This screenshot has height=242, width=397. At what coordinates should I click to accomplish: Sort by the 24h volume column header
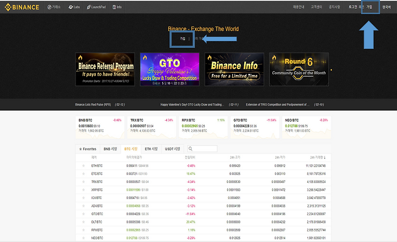pos(318,158)
